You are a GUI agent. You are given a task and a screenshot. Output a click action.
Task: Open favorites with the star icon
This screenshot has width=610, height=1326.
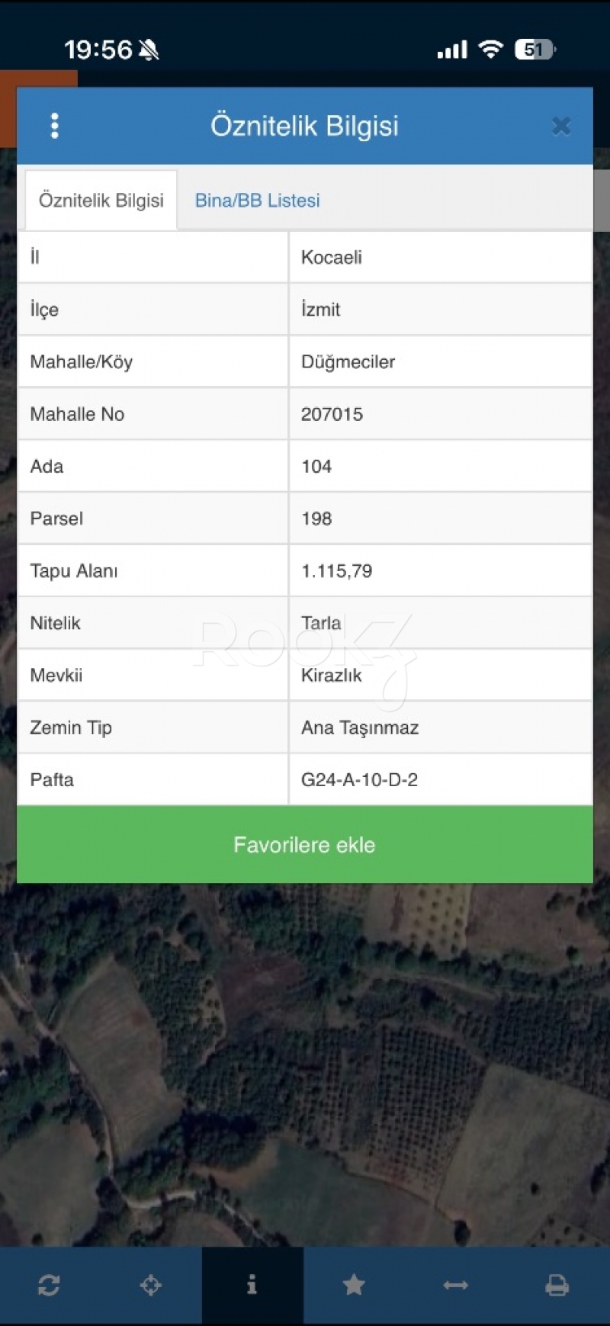tap(354, 1286)
